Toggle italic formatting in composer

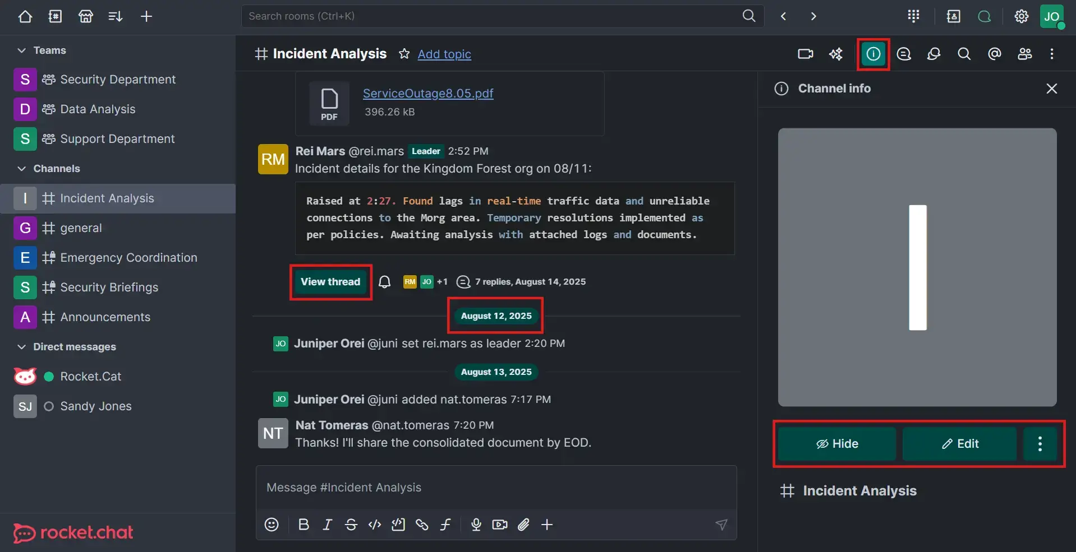tap(328, 525)
